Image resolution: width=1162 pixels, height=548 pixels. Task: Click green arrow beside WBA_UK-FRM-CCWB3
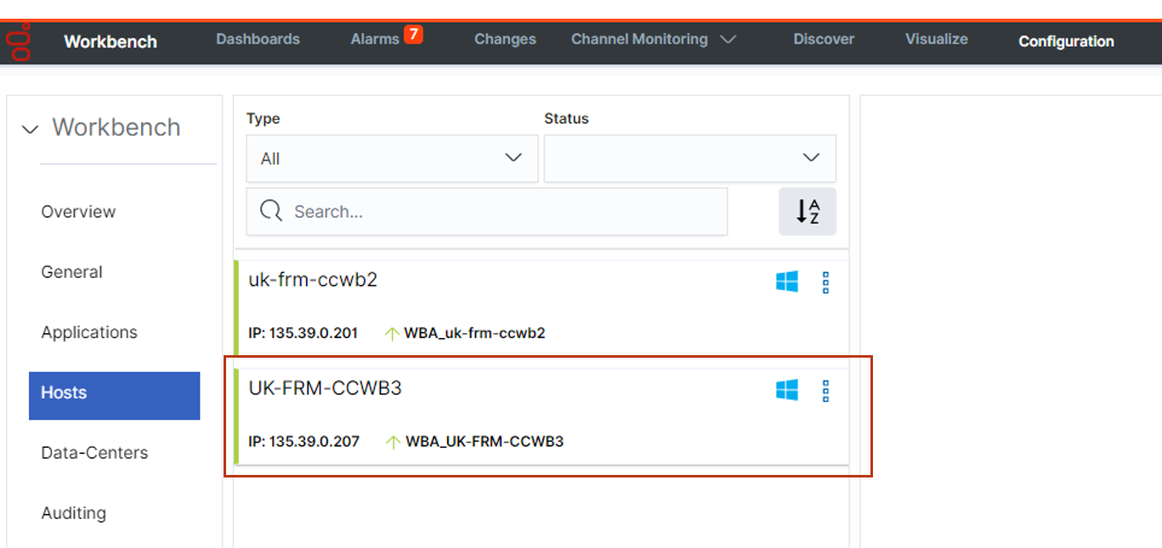click(393, 442)
